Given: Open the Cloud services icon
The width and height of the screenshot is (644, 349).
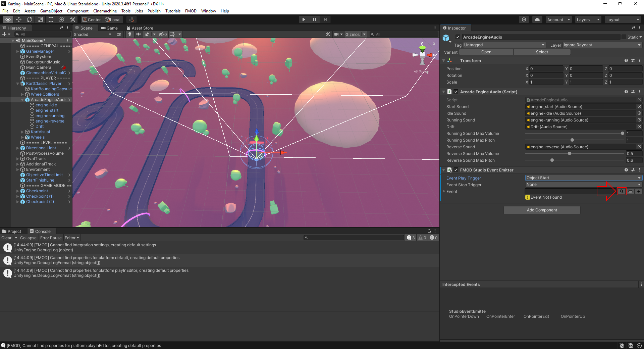Looking at the screenshot, I should 537,19.
